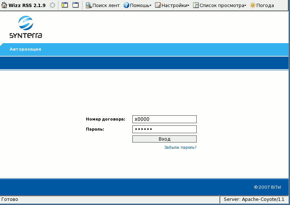Click the loading spinner icon in toolbar
This screenshot has height=205, width=290.
[52, 5]
